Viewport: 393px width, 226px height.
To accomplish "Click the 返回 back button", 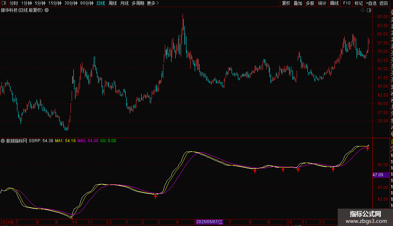I will 384,3.
